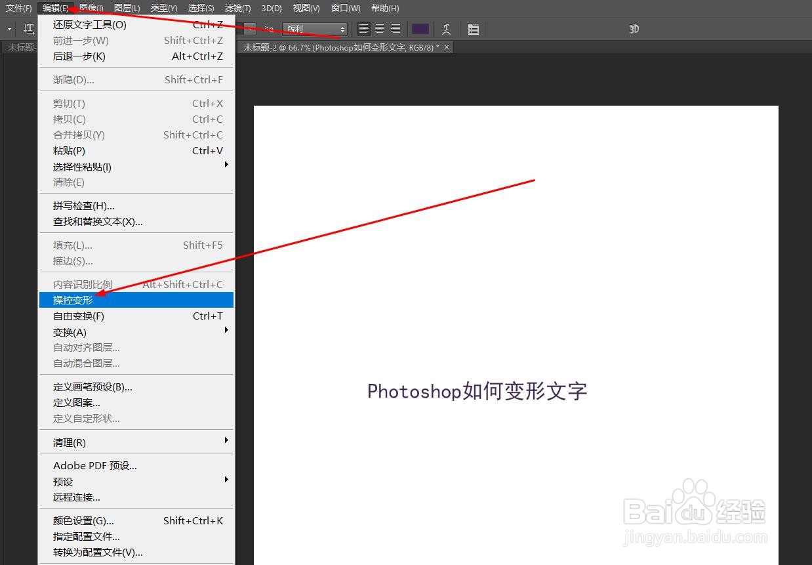812x565 pixels.
Task: Close the 未标题-2 document tab
Action: pyautogui.click(x=446, y=47)
